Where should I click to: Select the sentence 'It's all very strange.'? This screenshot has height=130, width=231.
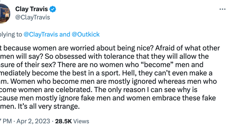[x=49, y=106]
